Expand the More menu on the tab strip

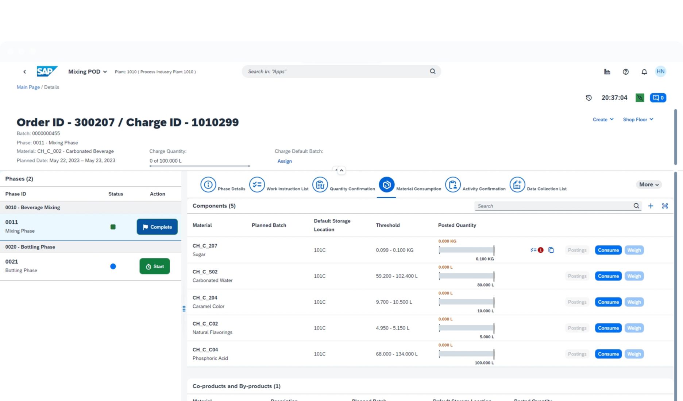click(649, 184)
